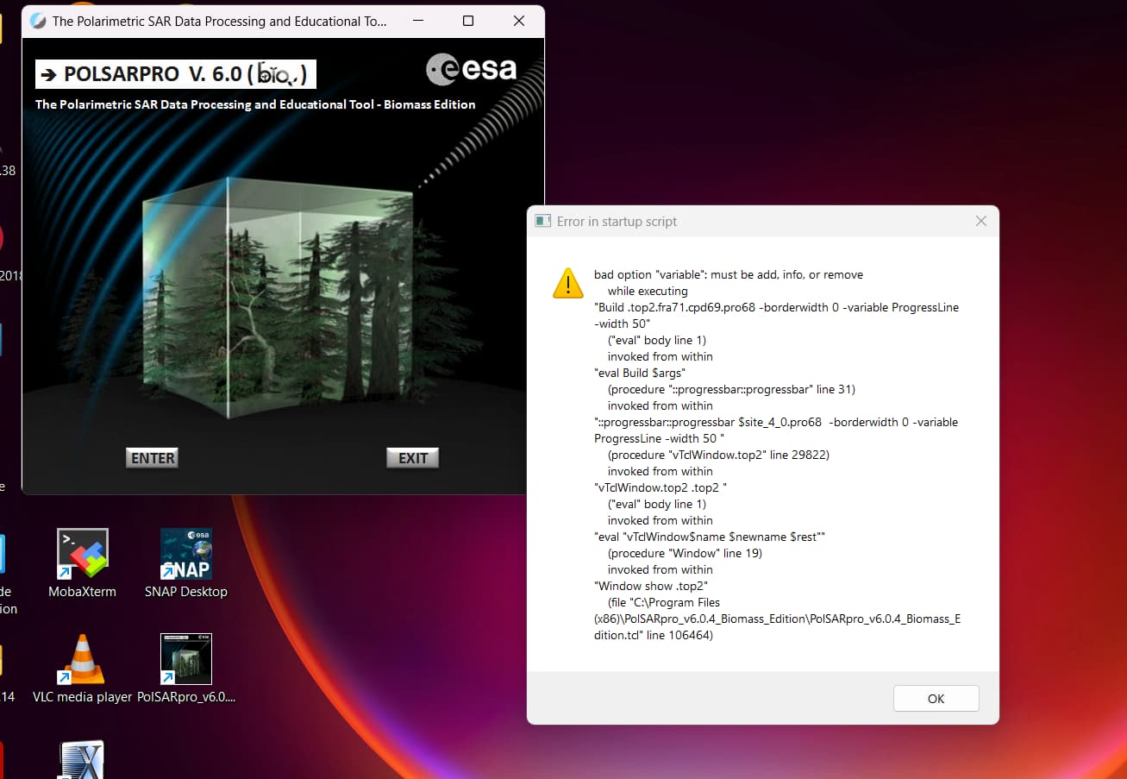Close the Error in startup script dialog
This screenshot has width=1127, height=779.
tap(980, 222)
